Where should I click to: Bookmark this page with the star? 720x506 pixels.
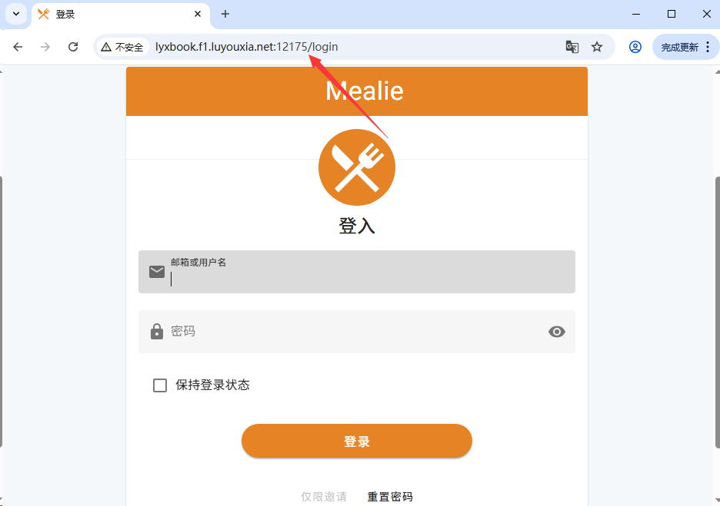(x=596, y=47)
